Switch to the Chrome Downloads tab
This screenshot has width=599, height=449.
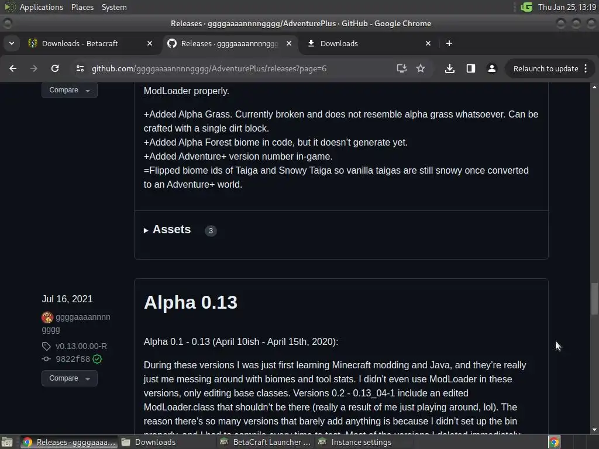[339, 43]
